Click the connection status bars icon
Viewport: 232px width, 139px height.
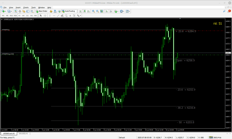click(x=211, y=138)
